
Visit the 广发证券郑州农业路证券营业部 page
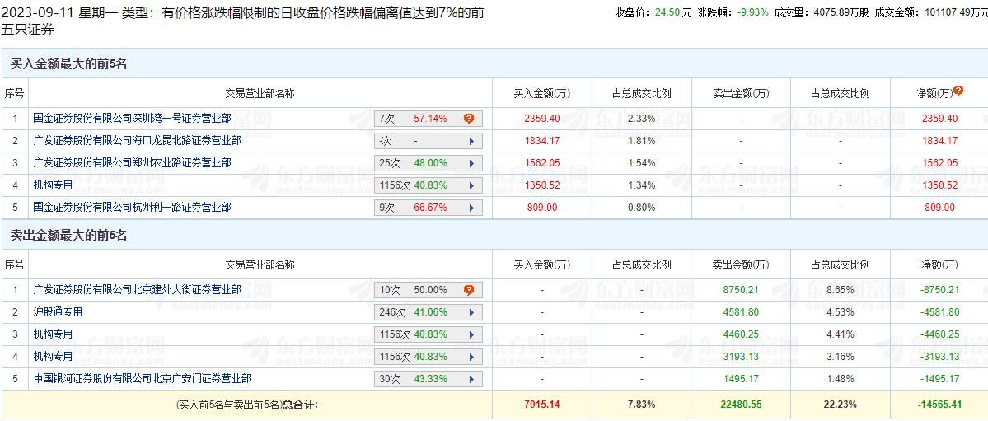click(132, 163)
